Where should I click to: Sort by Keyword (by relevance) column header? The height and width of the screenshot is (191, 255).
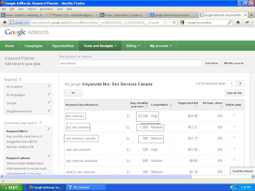click(82, 105)
